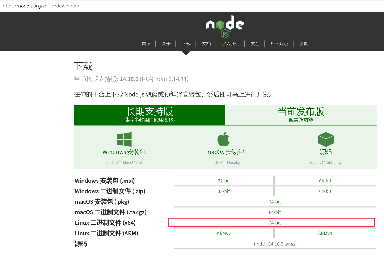Viewport: 384px width, 256px height.
Task: Click node-v14.16.0.pkg file name text
Action: tap(225, 163)
